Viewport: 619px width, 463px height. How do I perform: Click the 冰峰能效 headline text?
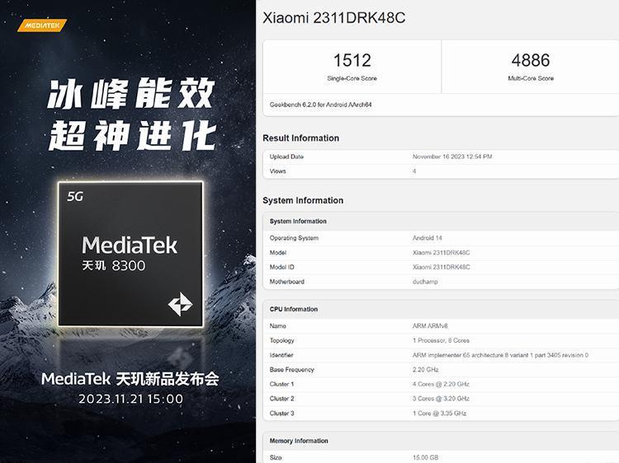click(131, 94)
